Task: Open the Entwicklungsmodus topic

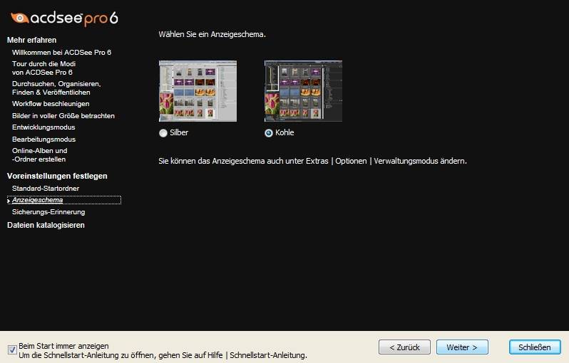Action: (x=43, y=127)
